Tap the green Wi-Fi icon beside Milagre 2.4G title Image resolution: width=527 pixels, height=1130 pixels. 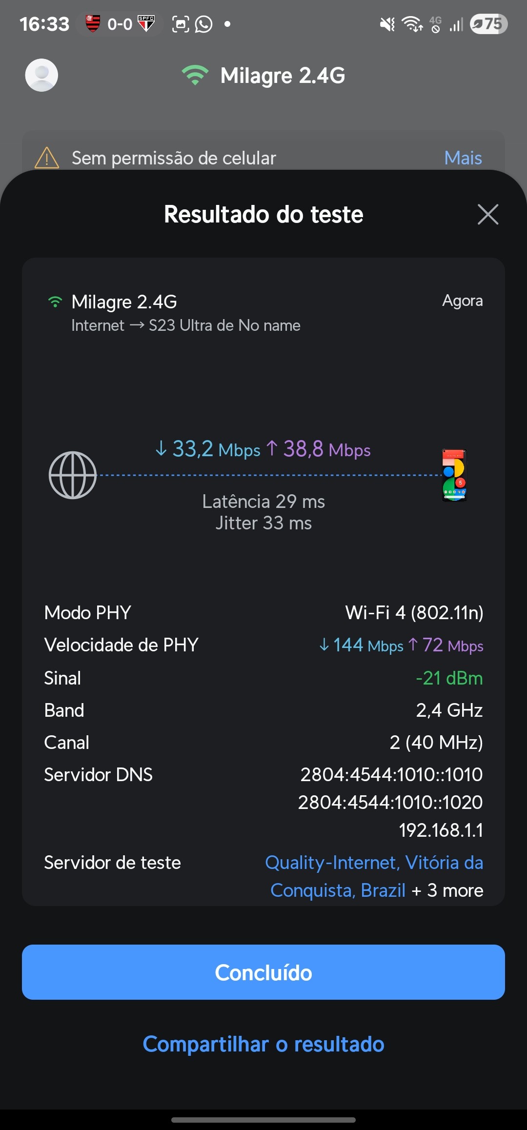click(195, 75)
